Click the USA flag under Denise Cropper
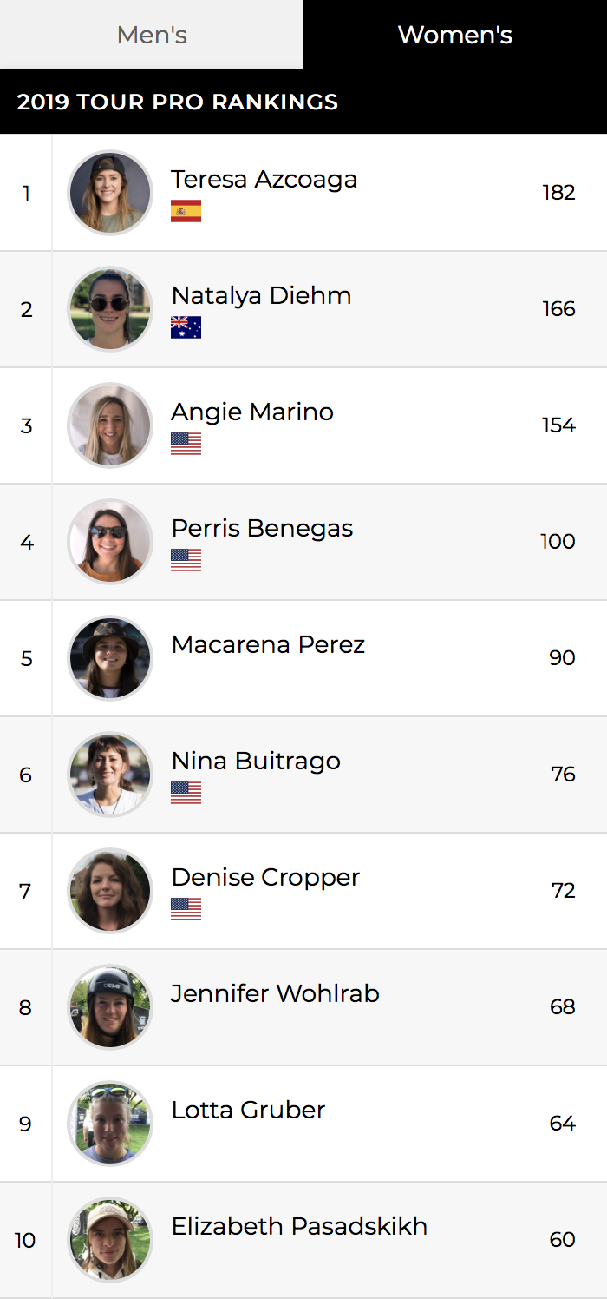 pyautogui.click(x=186, y=909)
